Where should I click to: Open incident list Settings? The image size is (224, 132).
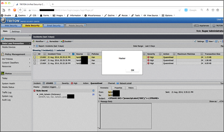pyautogui.click(x=199, y=41)
